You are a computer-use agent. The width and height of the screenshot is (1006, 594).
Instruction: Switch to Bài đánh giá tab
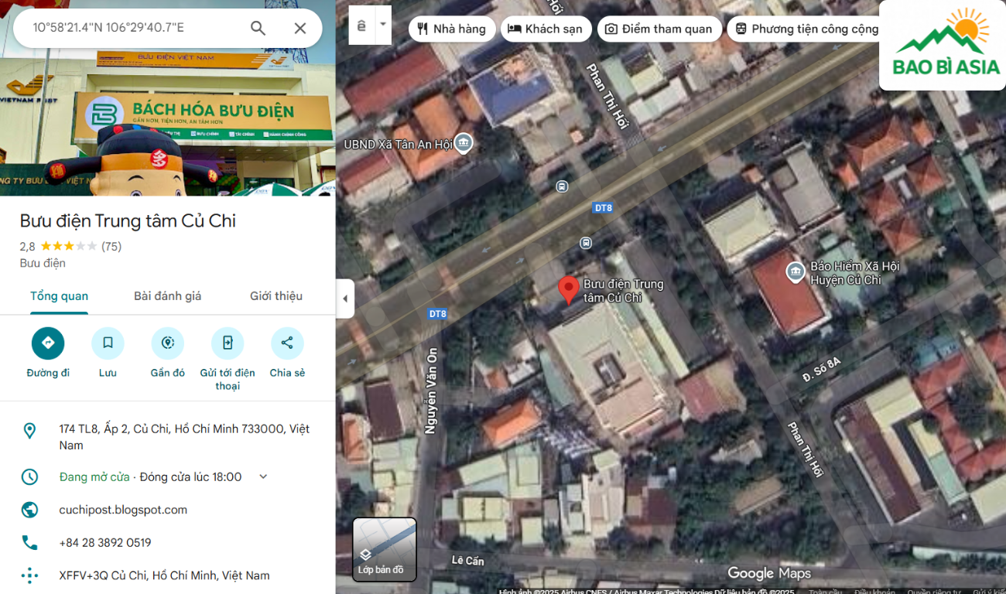pyautogui.click(x=167, y=296)
